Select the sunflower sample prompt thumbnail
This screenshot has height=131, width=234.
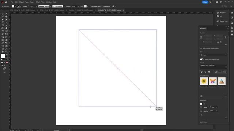(204, 81)
